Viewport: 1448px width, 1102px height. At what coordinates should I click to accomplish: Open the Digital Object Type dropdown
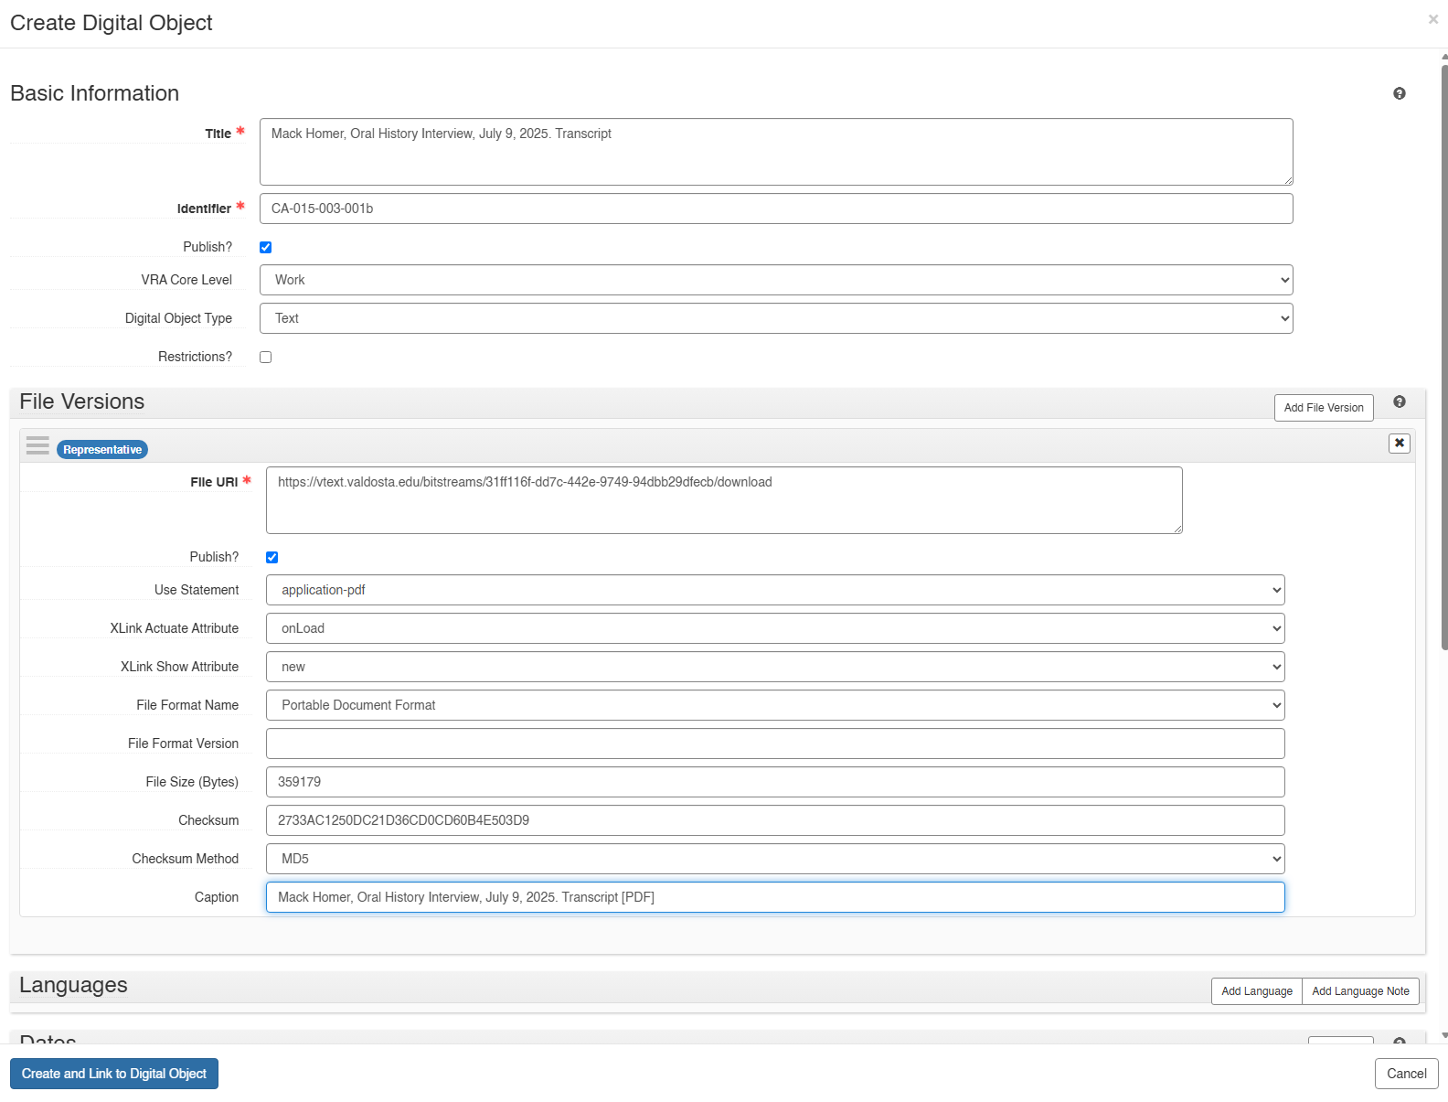(x=776, y=318)
